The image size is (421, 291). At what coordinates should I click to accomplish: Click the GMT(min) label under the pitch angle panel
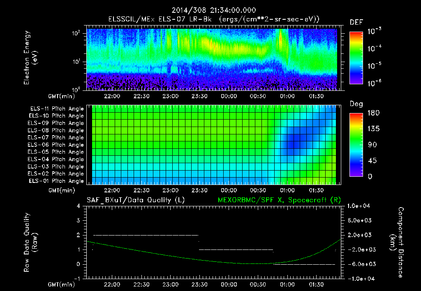tap(62, 191)
